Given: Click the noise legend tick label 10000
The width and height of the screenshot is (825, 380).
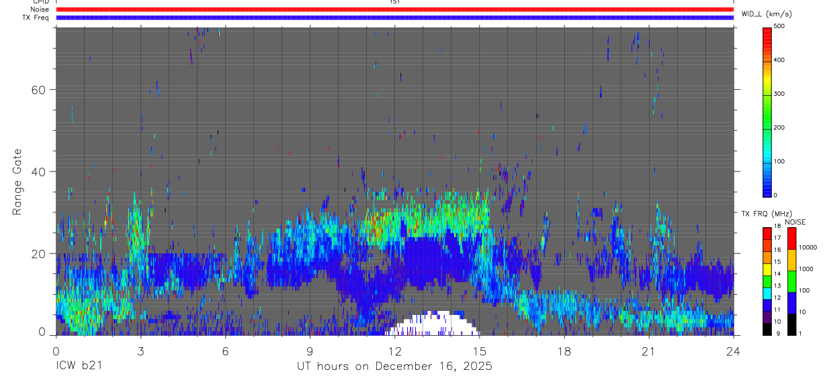Looking at the screenshot, I should pyautogui.click(x=807, y=248).
